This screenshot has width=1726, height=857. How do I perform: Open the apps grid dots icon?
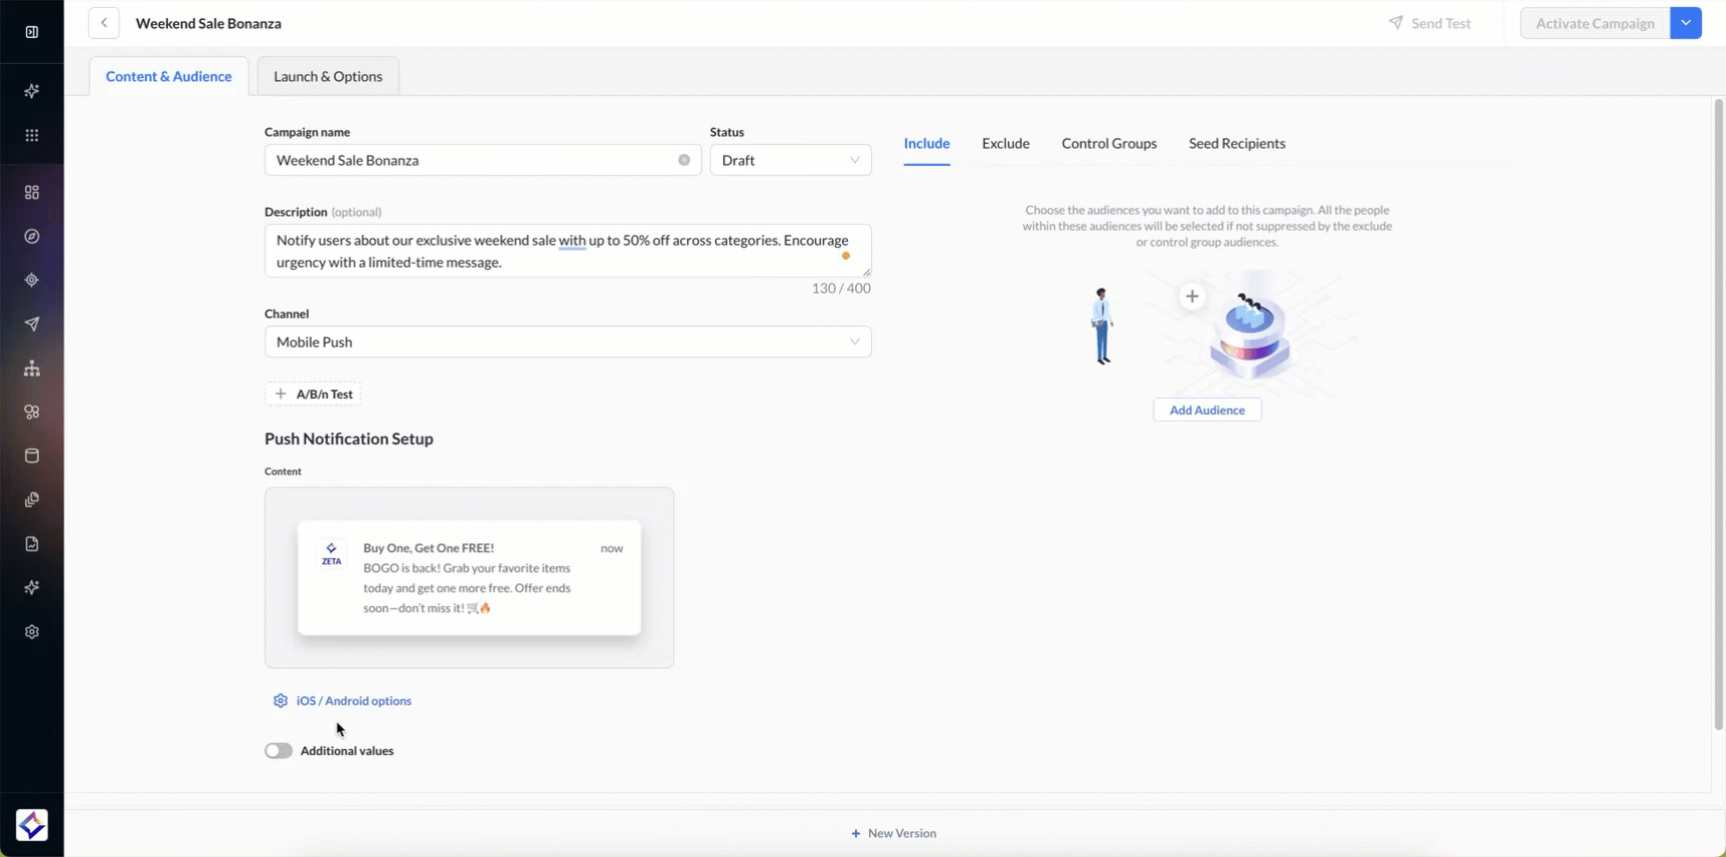[32, 135]
